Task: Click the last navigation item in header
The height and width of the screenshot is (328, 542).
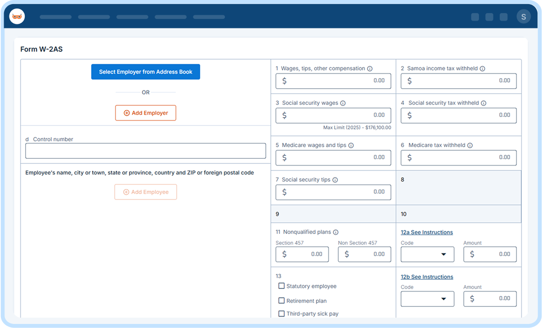Action: click(x=209, y=17)
